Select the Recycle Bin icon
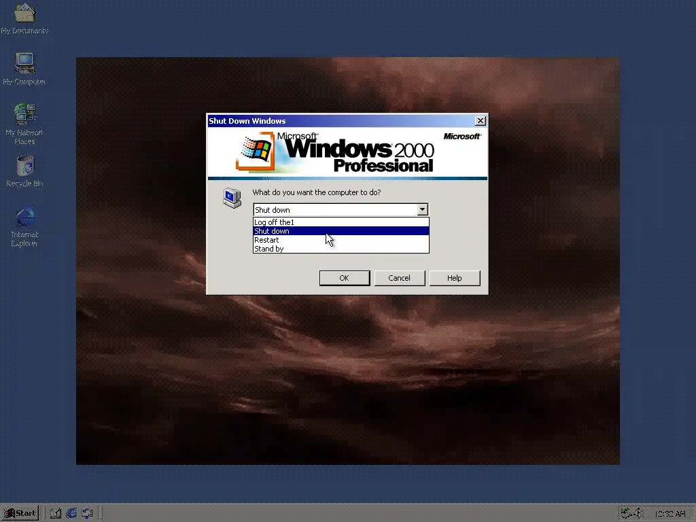 click(25, 171)
